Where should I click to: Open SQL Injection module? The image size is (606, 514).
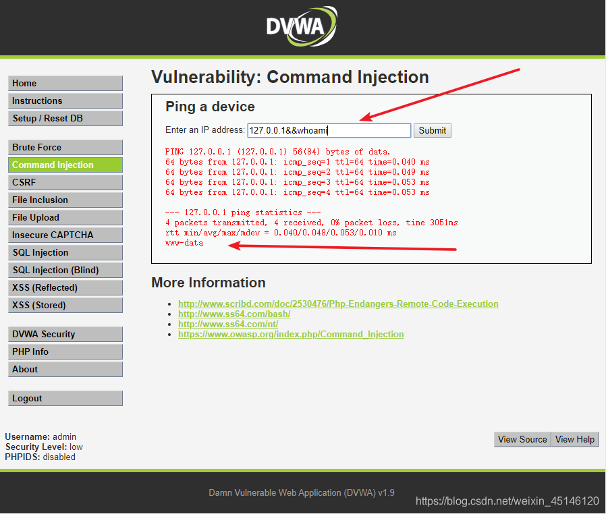coord(65,252)
